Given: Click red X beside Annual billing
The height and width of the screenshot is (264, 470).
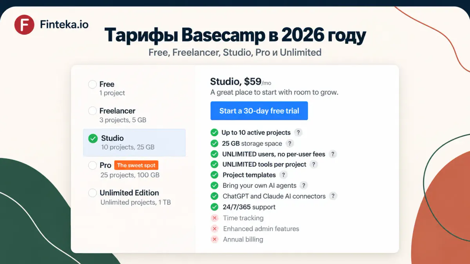Looking at the screenshot, I should 214,239.
